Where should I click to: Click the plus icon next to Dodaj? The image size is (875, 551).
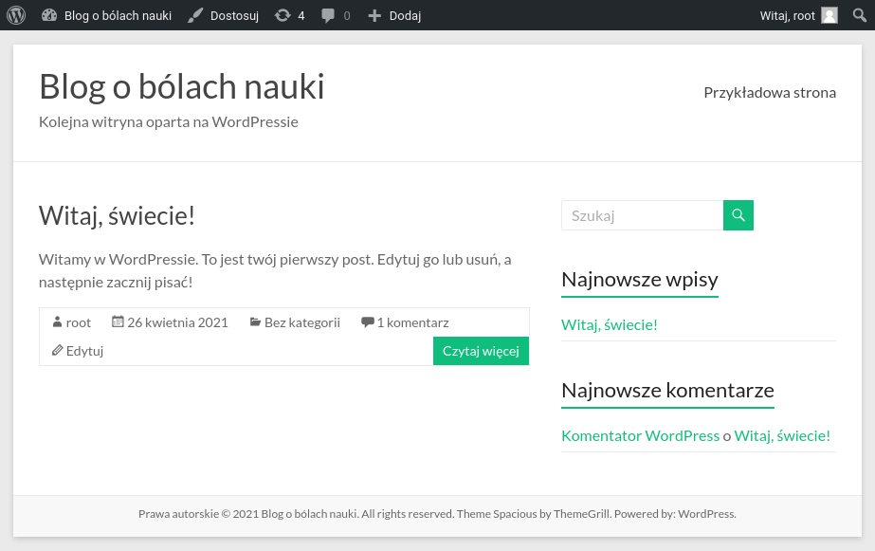click(x=374, y=15)
